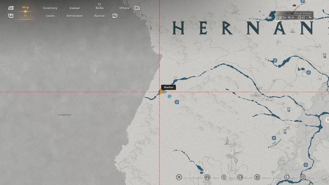This screenshot has height=185, width=329.
Task: Click the Set Destination button
Action: pyautogui.click(x=189, y=177)
